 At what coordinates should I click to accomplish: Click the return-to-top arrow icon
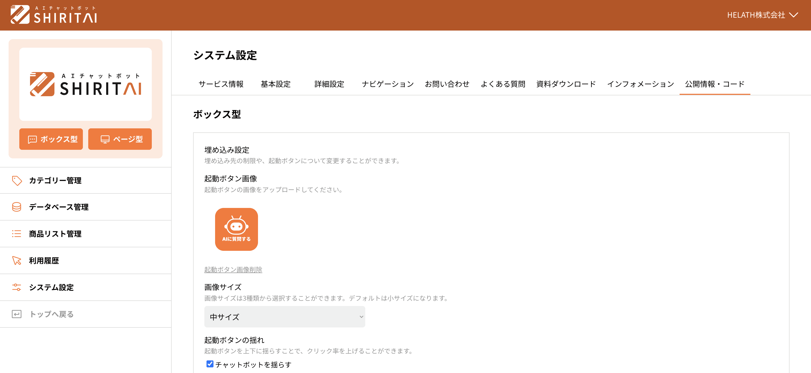tap(17, 314)
